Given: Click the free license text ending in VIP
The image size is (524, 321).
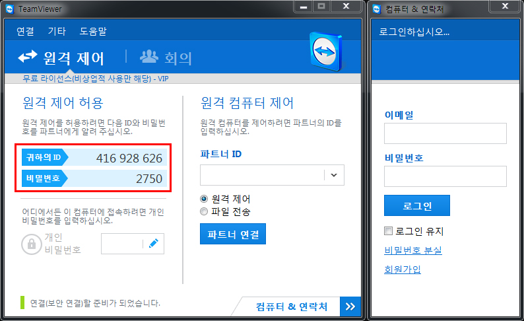Looking at the screenshot, I should tap(96, 79).
